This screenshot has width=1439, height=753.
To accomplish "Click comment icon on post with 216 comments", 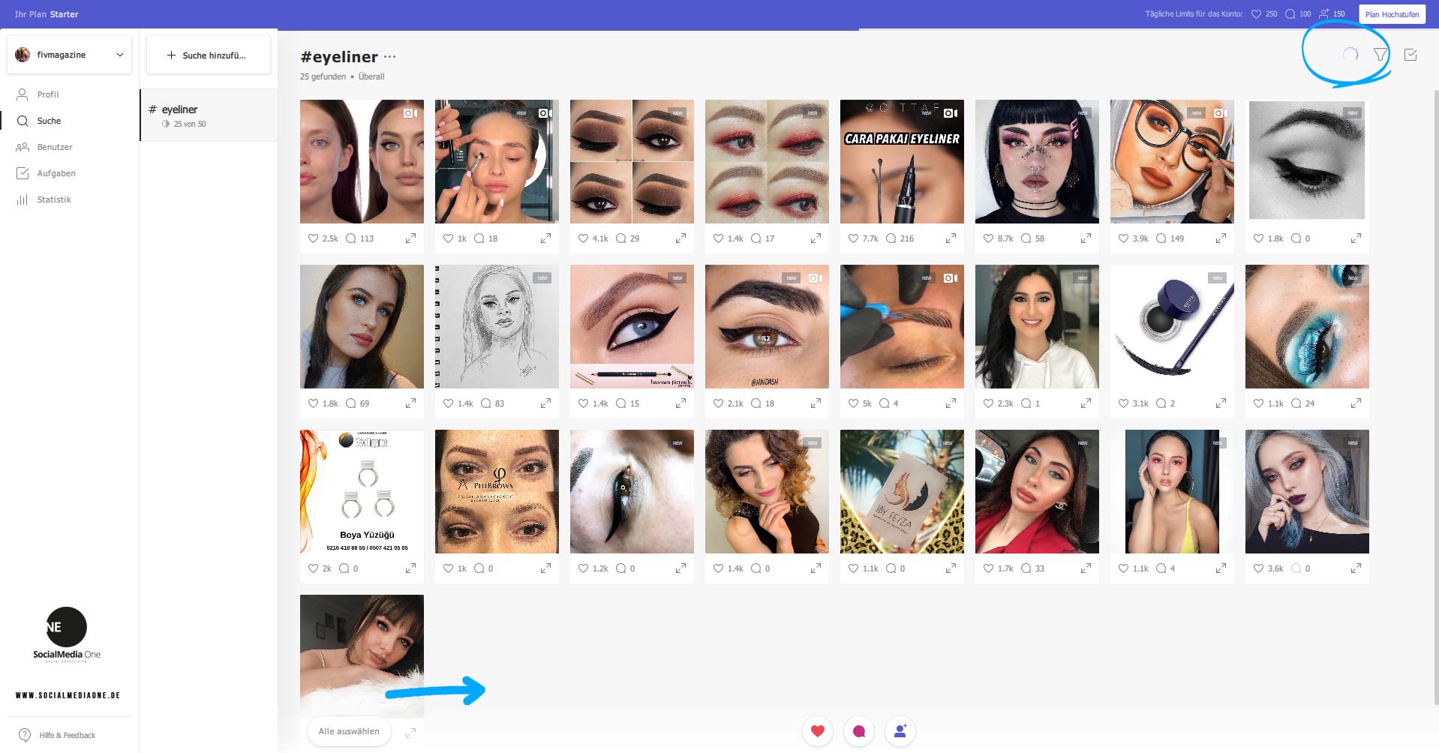I will pos(891,238).
